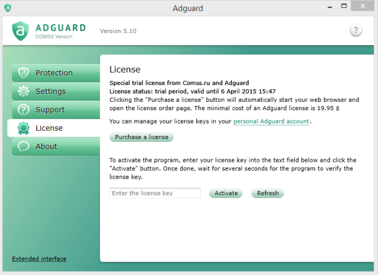This screenshot has height=275, width=378.
Task: Open the personal Adguard account link
Action: (271, 121)
